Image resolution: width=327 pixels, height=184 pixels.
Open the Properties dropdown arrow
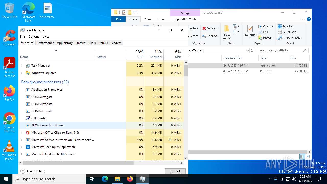tap(250, 38)
